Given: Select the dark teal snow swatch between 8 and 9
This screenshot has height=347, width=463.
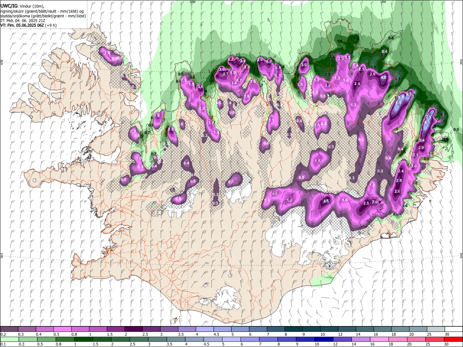Looking at the screenshot, I should (x=293, y=329).
